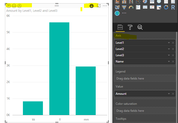Choose the Filled map visual
The width and height of the screenshot is (178, 123).
click(x=117, y=7)
